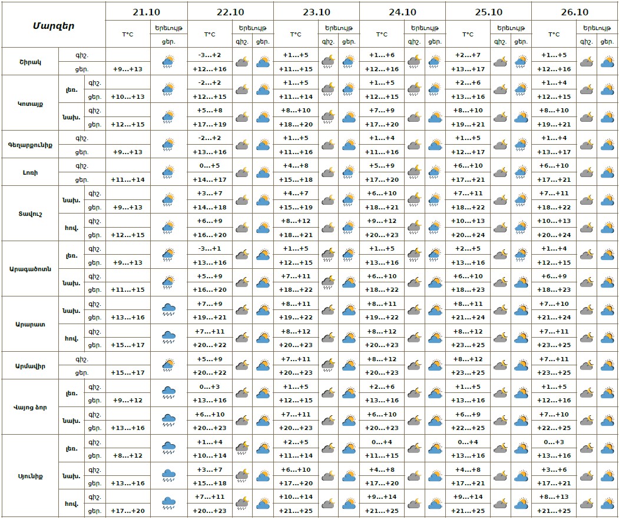Select the 26.10 date column header
619x520 pixels.
[574, 12]
